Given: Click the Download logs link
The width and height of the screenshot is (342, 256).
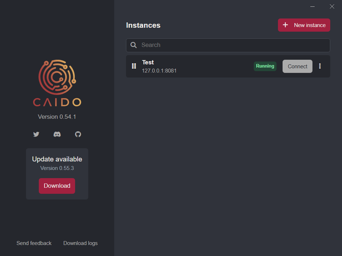Looking at the screenshot, I should [x=80, y=243].
